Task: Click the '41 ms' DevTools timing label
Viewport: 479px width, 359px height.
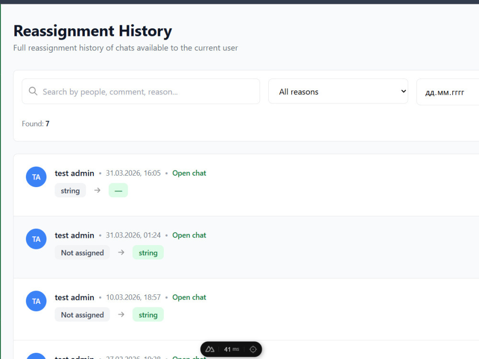Action: pos(231,349)
